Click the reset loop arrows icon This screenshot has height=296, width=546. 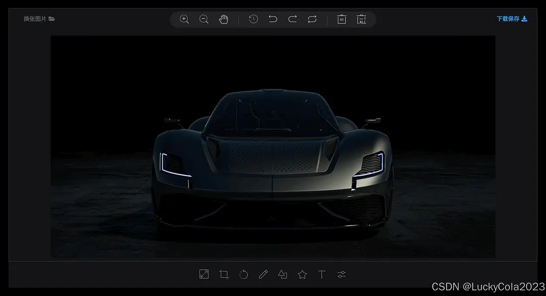(312, 19)
